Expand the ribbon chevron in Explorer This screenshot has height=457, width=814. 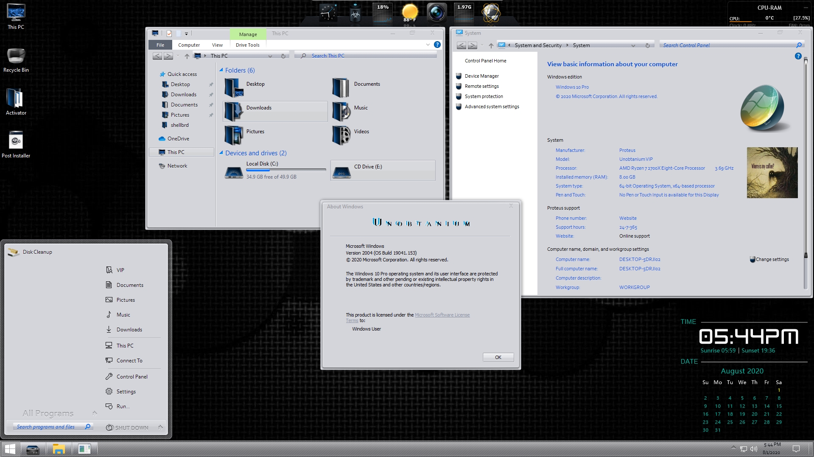(428, 45)
